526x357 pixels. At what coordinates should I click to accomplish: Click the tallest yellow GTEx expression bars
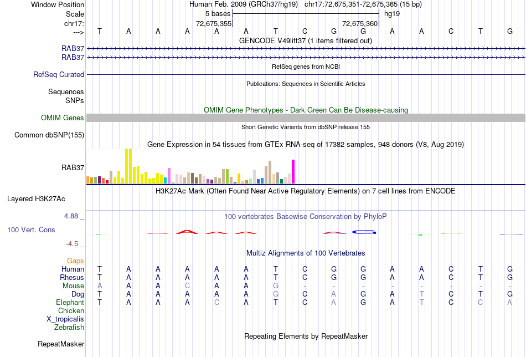pos(128,166)
